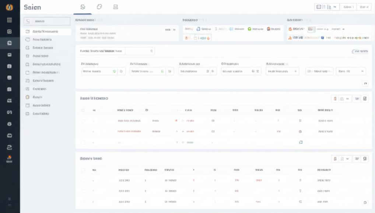Click the refresh icon in the first table's third row
Viewport: 375px width, 213px height.
pyautogui.click(x=300, y=142)
